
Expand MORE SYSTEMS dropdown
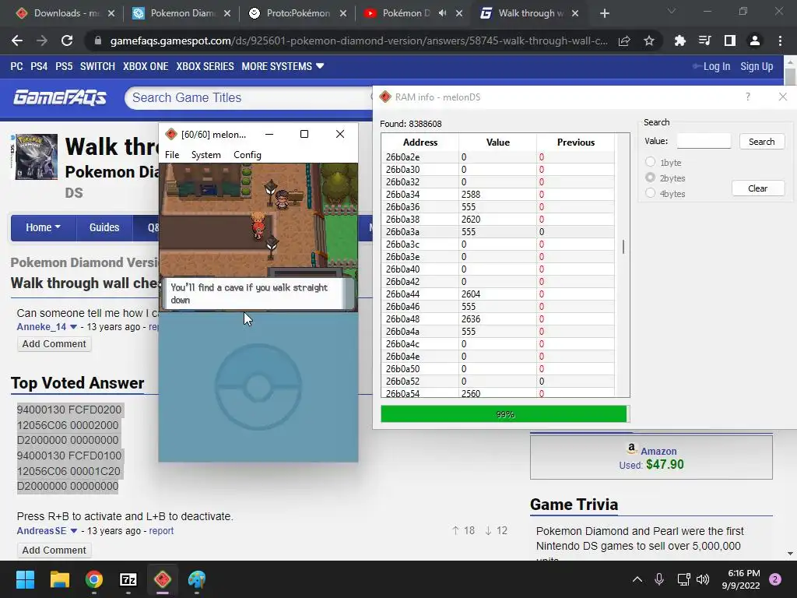[x=283, y=66]
